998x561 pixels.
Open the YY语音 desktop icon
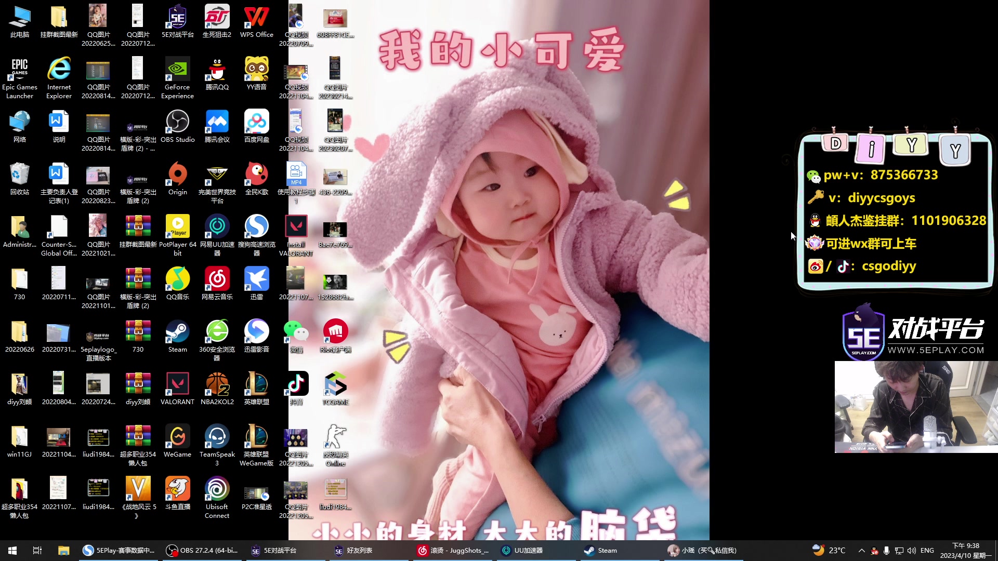(256, 74)
